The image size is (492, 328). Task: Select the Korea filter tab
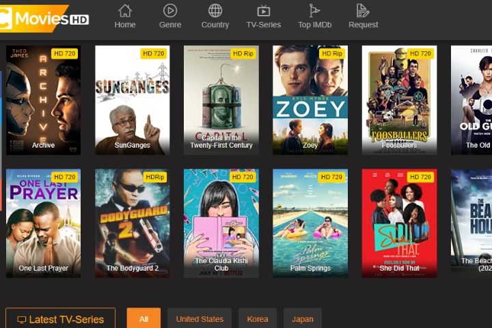[258, 318]
